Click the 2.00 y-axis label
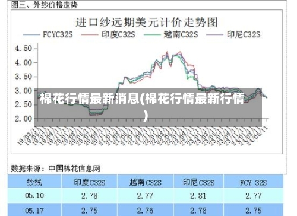 [x=24, y=119]
